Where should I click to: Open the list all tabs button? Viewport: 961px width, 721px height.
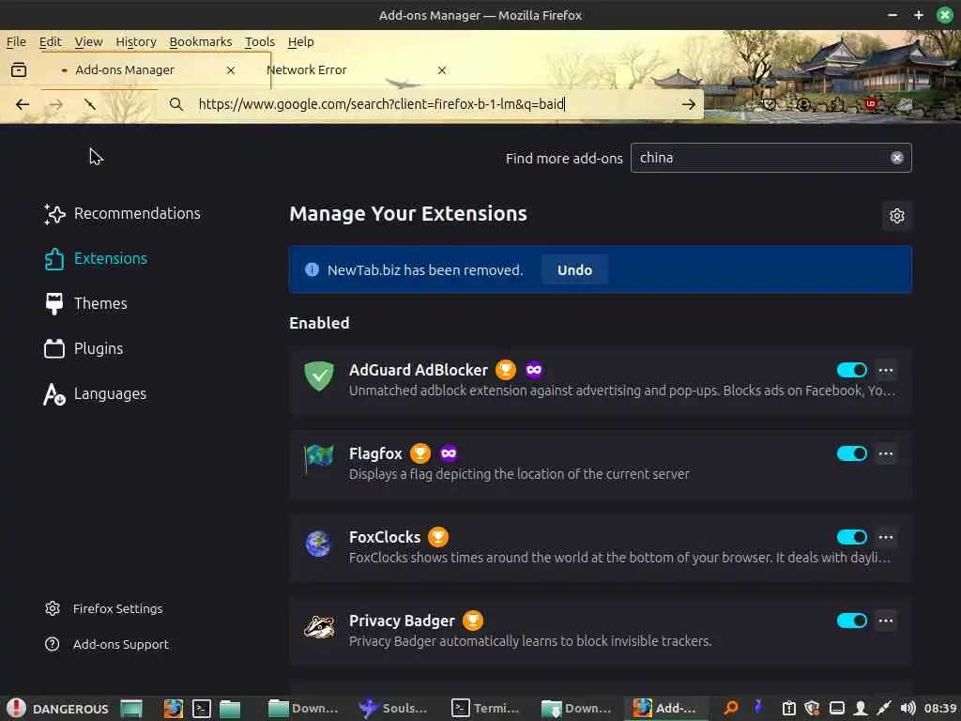click(19, 69)
